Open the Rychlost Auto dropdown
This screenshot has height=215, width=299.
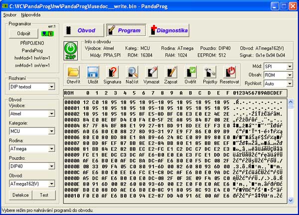(x=289, y=84)
